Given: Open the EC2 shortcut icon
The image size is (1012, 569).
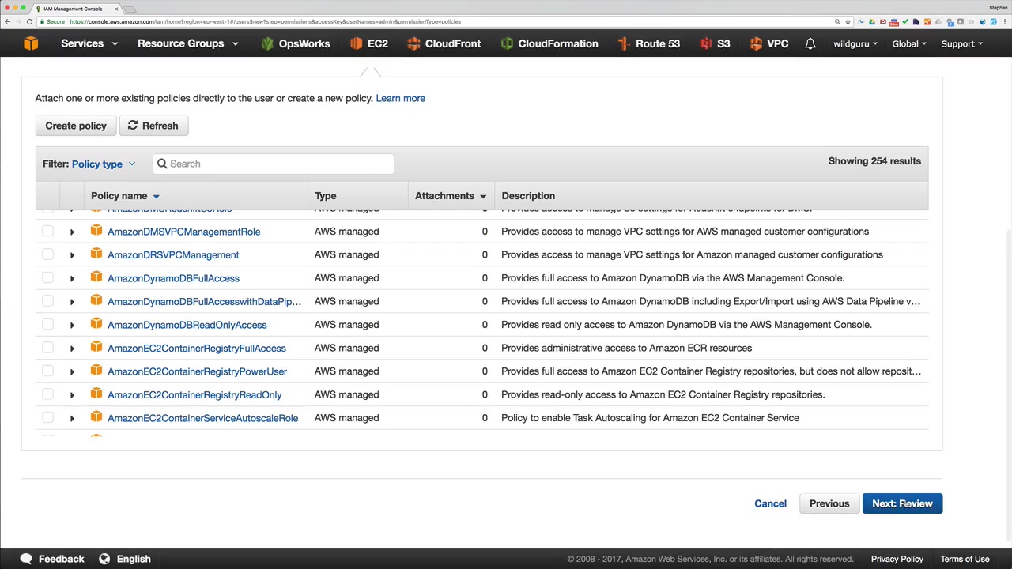Looking at the screenshot, I should point(356,43).
